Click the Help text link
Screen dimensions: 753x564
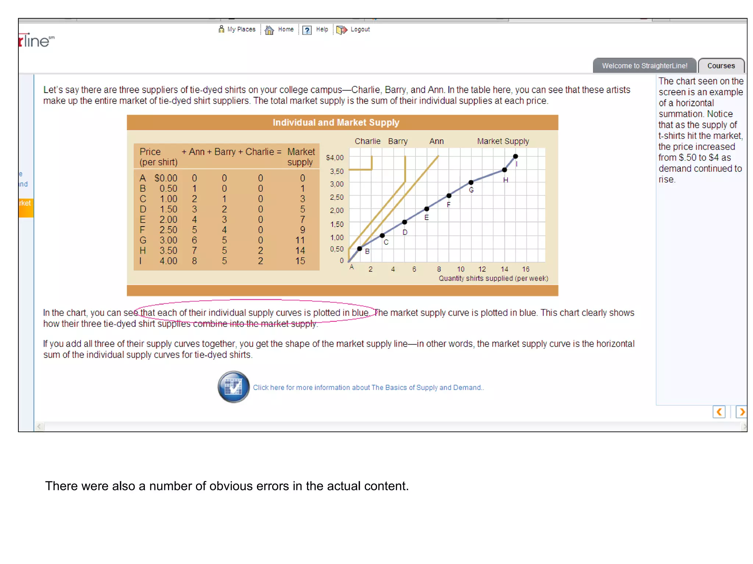pyautogui.click(x=322, y=29)
